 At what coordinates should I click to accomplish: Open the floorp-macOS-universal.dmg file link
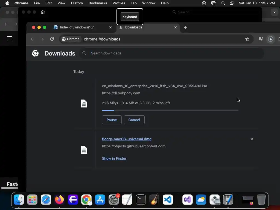tap(127, 139)
